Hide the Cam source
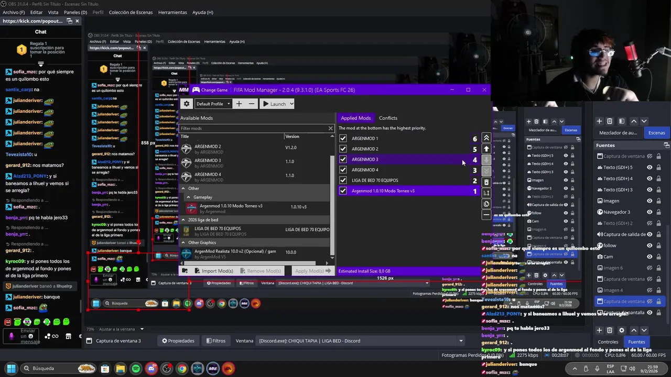Image resolution: width=671 pixels, height=377 pixels. pyautogui.click(x=650, y=257)
